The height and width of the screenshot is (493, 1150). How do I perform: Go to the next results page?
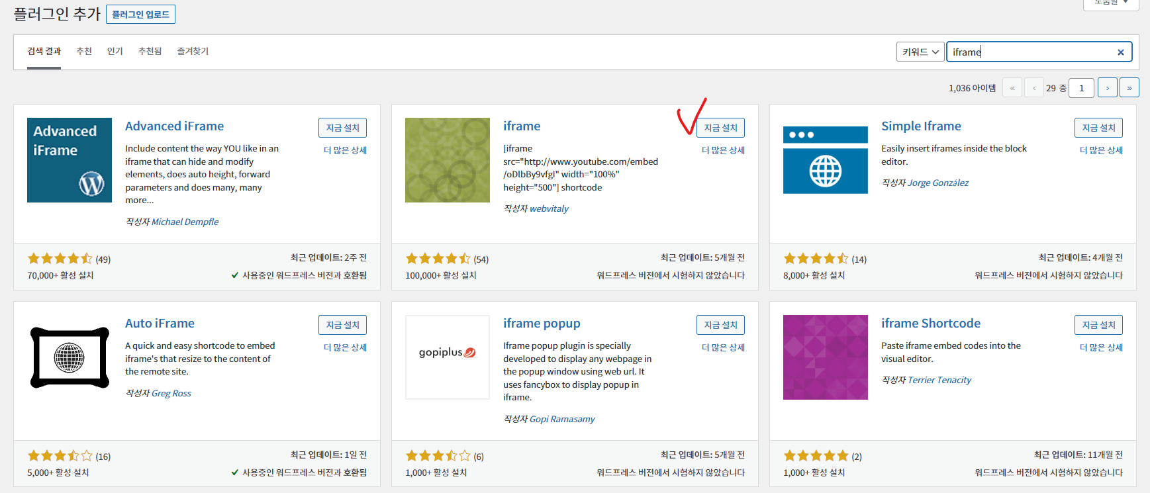pyautogui.click(x=1107, y=88)
